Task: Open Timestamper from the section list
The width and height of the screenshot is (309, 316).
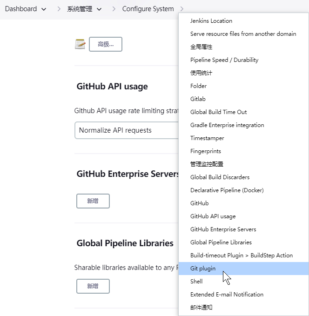Action: pyautogui.click(x=207, y=138)
